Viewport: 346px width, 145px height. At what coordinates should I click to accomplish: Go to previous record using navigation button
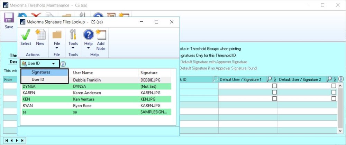pos(12,141)
